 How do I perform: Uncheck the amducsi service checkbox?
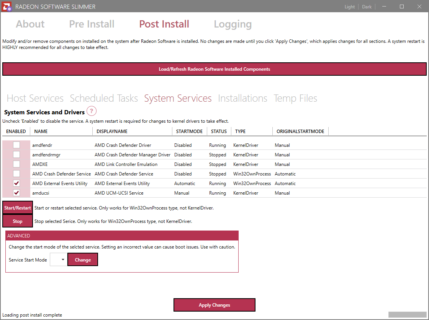point(16,193)
